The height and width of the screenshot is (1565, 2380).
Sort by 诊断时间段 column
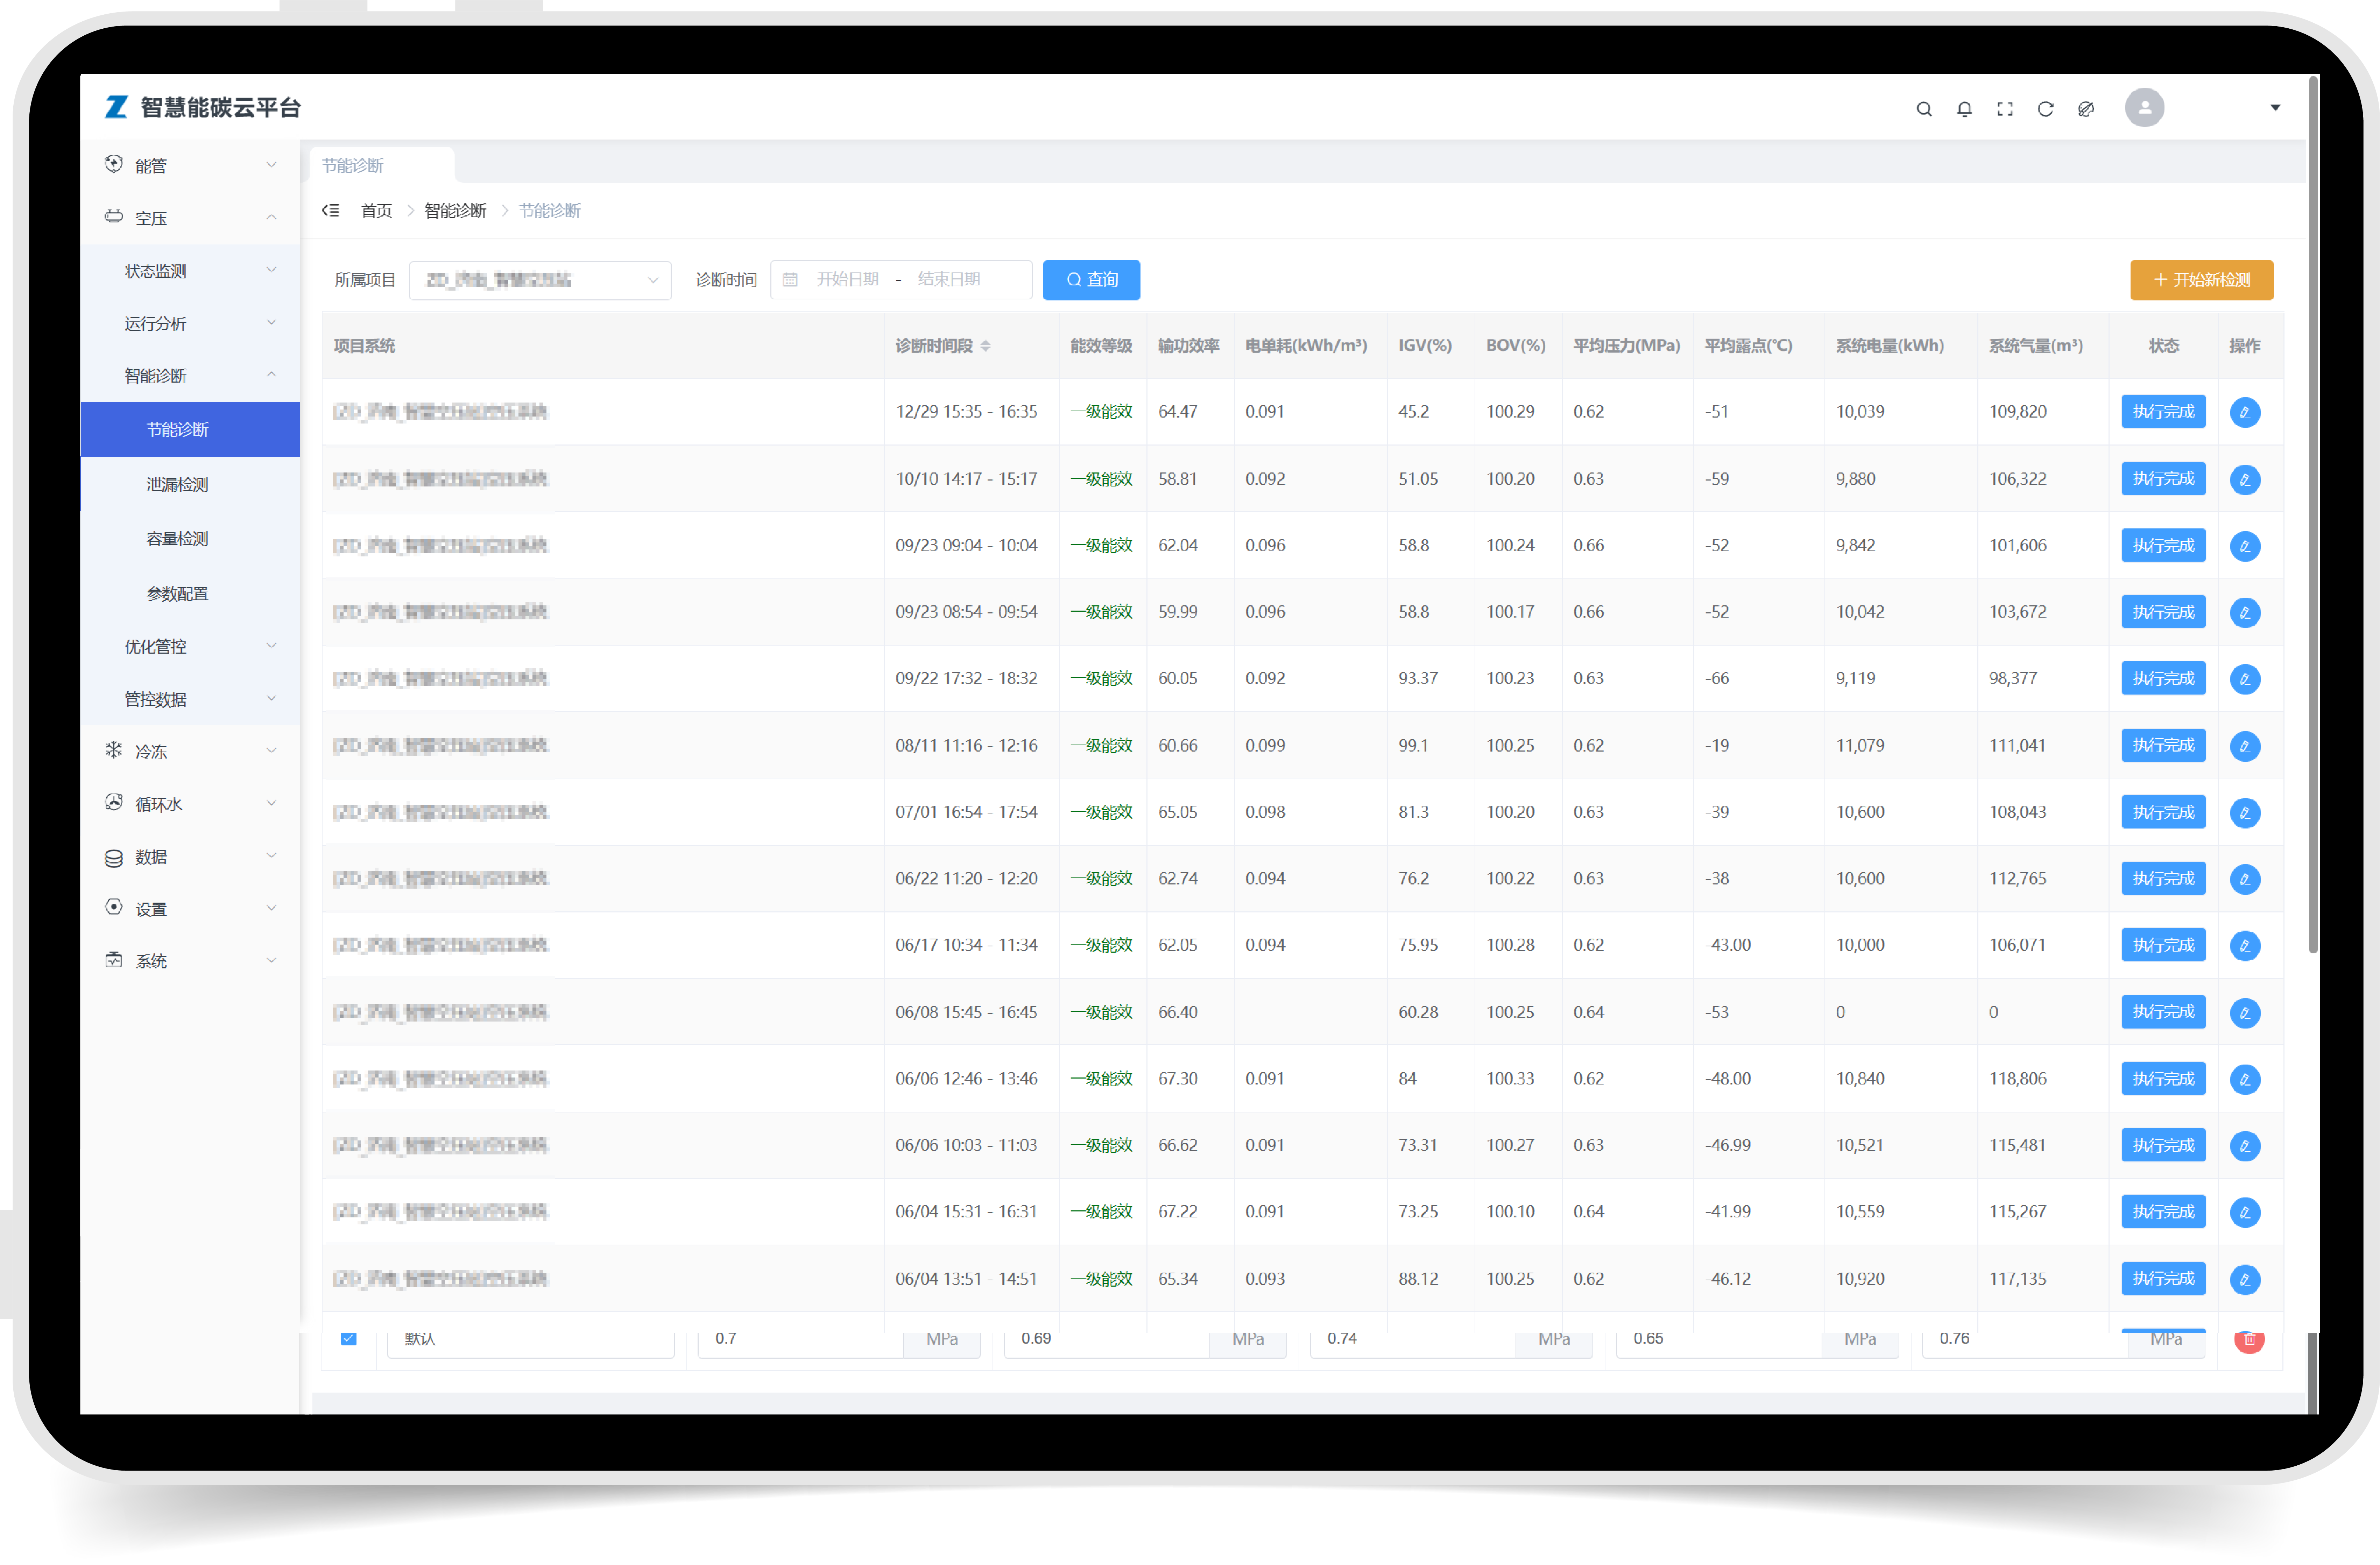(x=985, y=346)
